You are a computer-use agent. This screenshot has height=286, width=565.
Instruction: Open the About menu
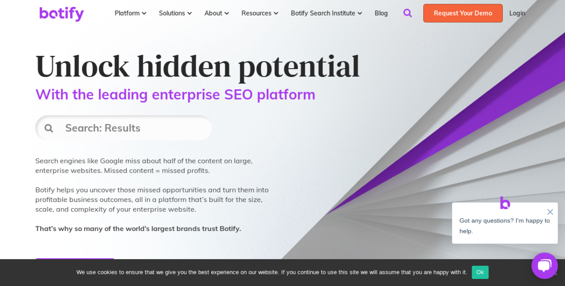(x=216, y=13)
